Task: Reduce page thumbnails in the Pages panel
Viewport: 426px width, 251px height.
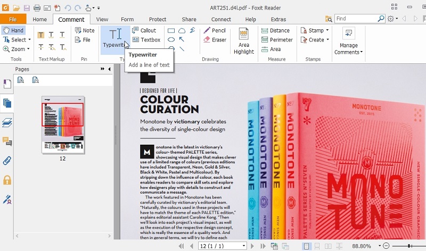Action: [35, 80]
